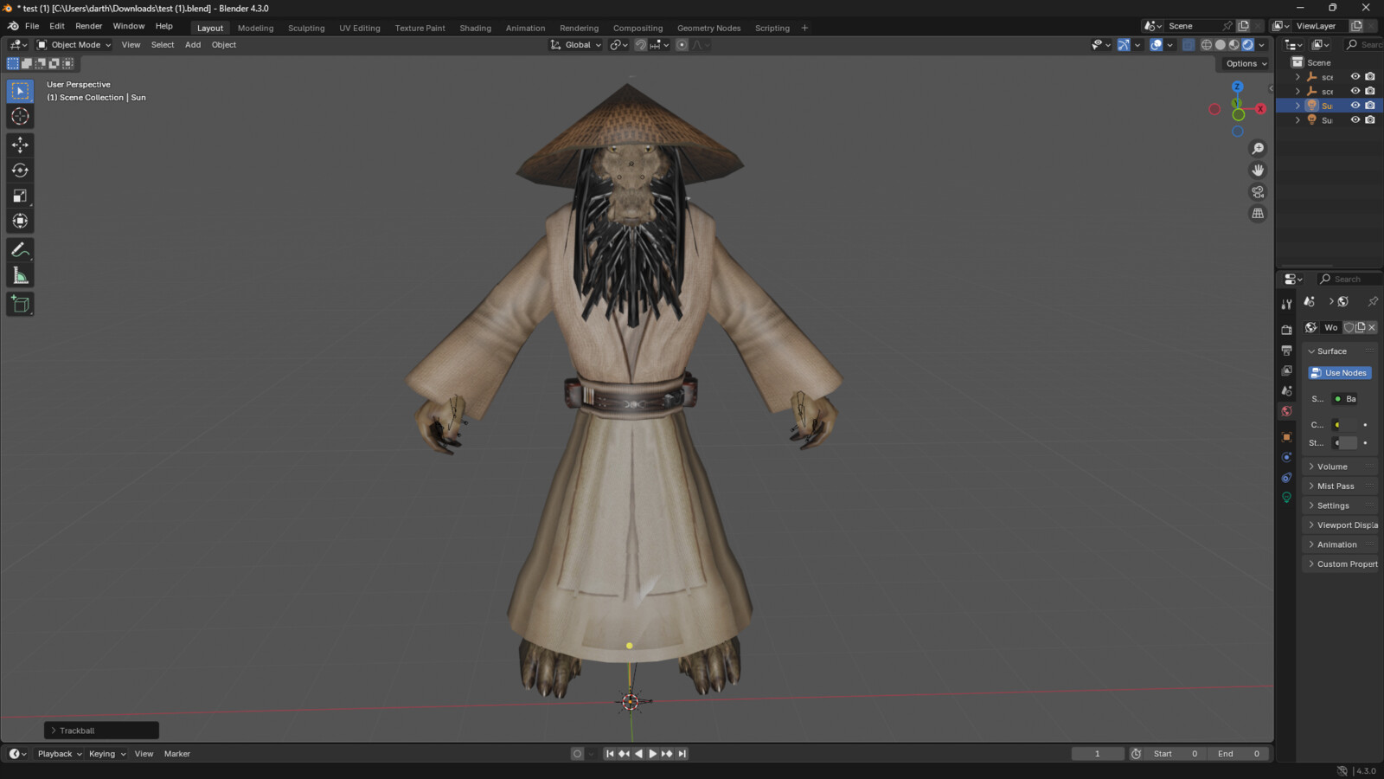Open the Render menu

(x=89, y=26)
